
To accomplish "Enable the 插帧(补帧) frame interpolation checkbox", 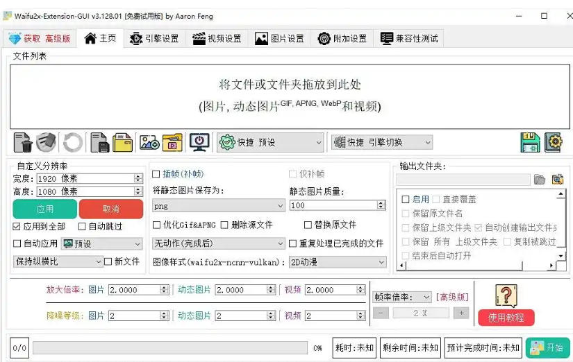I will 157,174.
